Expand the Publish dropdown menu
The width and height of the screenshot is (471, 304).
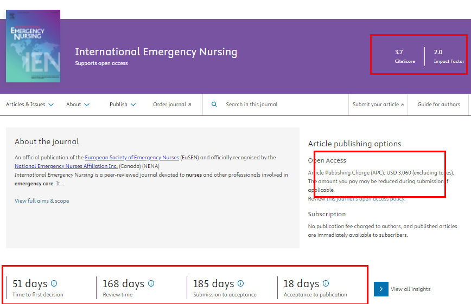tap(123, 105)
